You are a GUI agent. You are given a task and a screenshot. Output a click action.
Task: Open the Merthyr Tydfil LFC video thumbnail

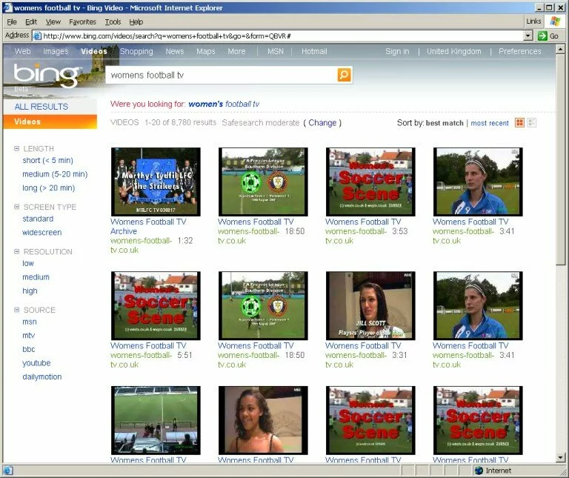coord(156,182)
